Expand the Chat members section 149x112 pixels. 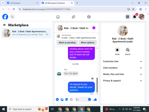click(122, 68)
